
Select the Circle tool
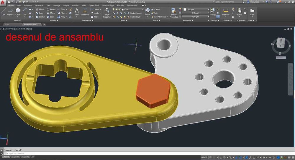click(x=18, y=12)
